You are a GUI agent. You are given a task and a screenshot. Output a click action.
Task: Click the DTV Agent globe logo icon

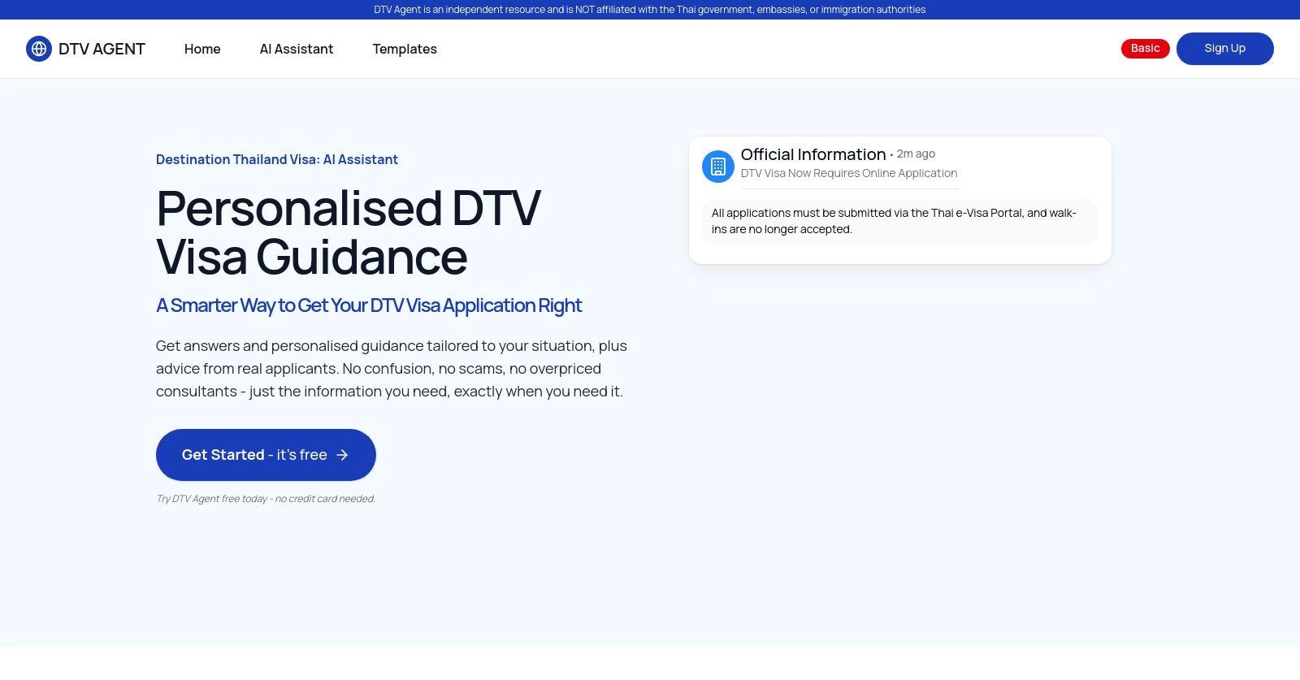coord(39,49)
